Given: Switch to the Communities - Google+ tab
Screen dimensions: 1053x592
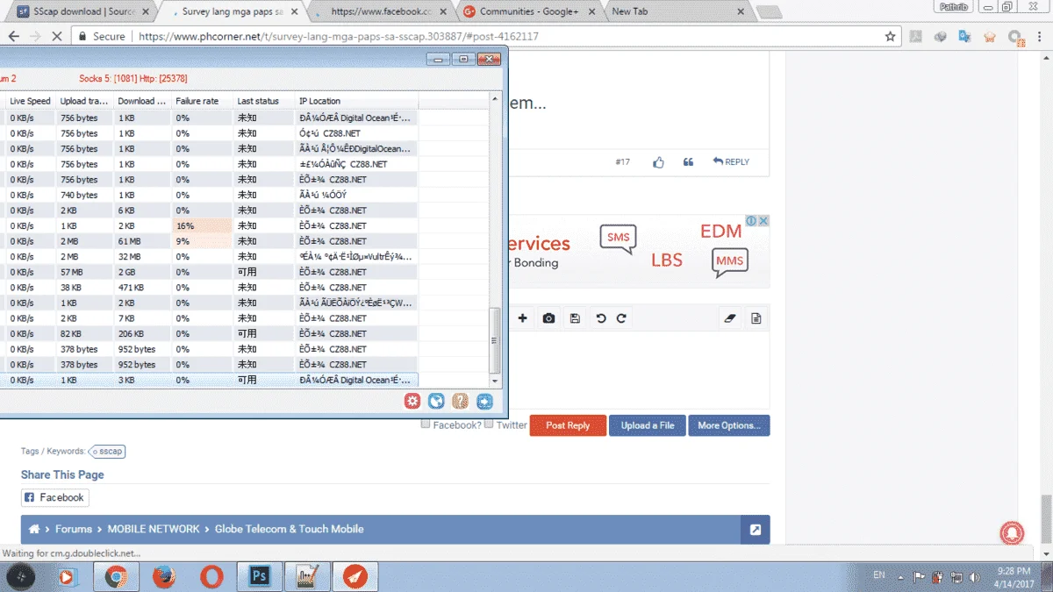Looking at the screenshot, I should 529,12.
